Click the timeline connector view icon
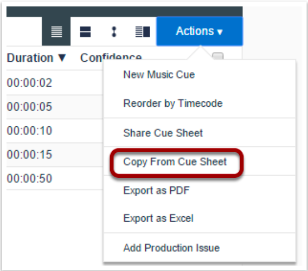This screenshot has height=271, width=308. 114,31
